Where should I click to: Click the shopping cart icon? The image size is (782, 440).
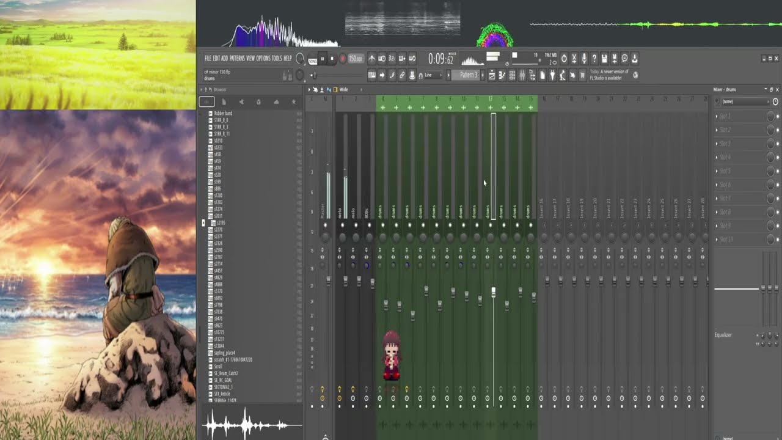582,75
